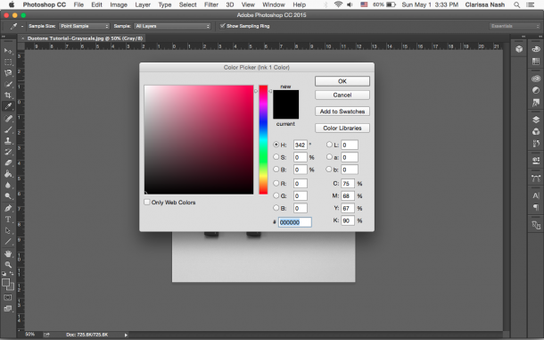Select the Lab a radio button
544x340 pixels.
pyautogui.click(x=329, y=157)
